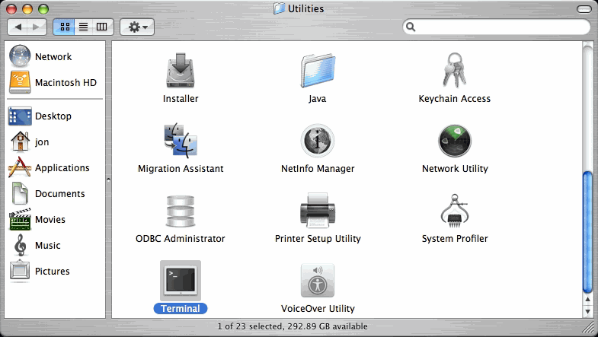Image resolution: width=598 pixels, height=337 pixels.
Task: Open Documents in the sidebar
Action: (x=47, y=193)
